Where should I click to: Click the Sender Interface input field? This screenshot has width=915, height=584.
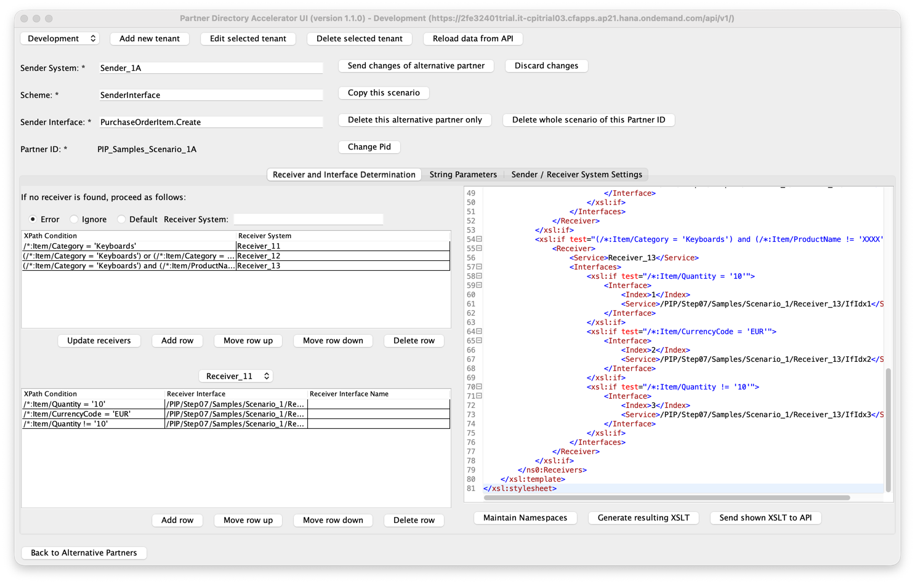(x=211, y=122)
